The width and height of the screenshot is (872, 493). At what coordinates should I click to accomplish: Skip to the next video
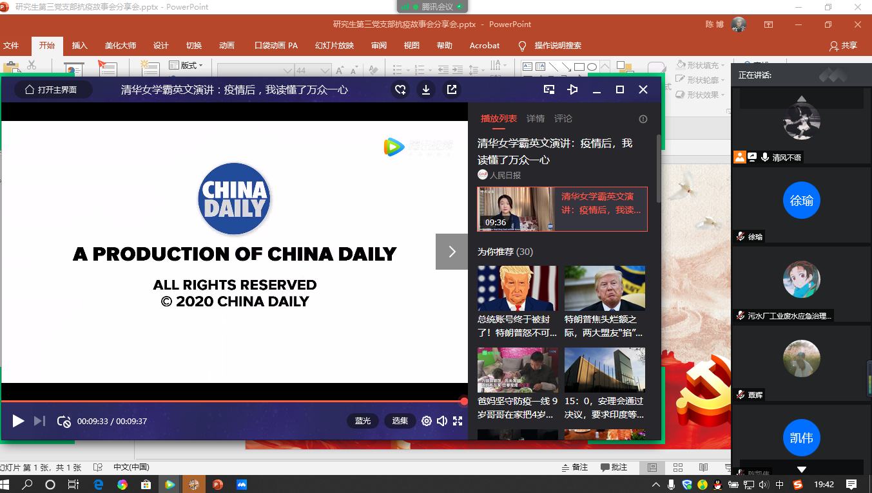tap(39, 421)
